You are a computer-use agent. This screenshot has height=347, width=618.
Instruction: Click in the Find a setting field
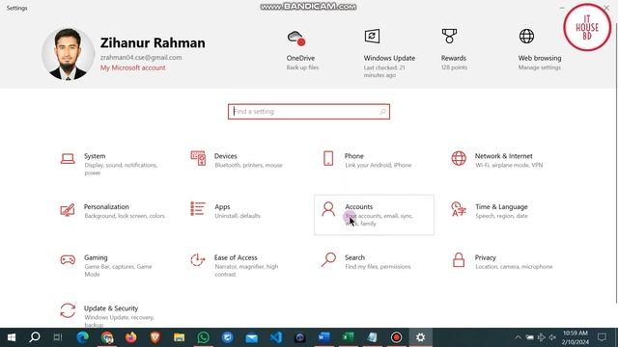309,112
